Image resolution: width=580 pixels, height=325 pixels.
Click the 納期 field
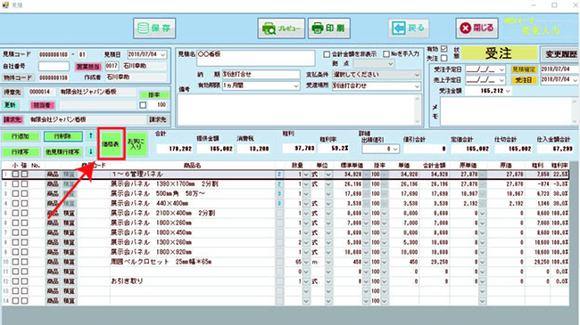[261, 74]
